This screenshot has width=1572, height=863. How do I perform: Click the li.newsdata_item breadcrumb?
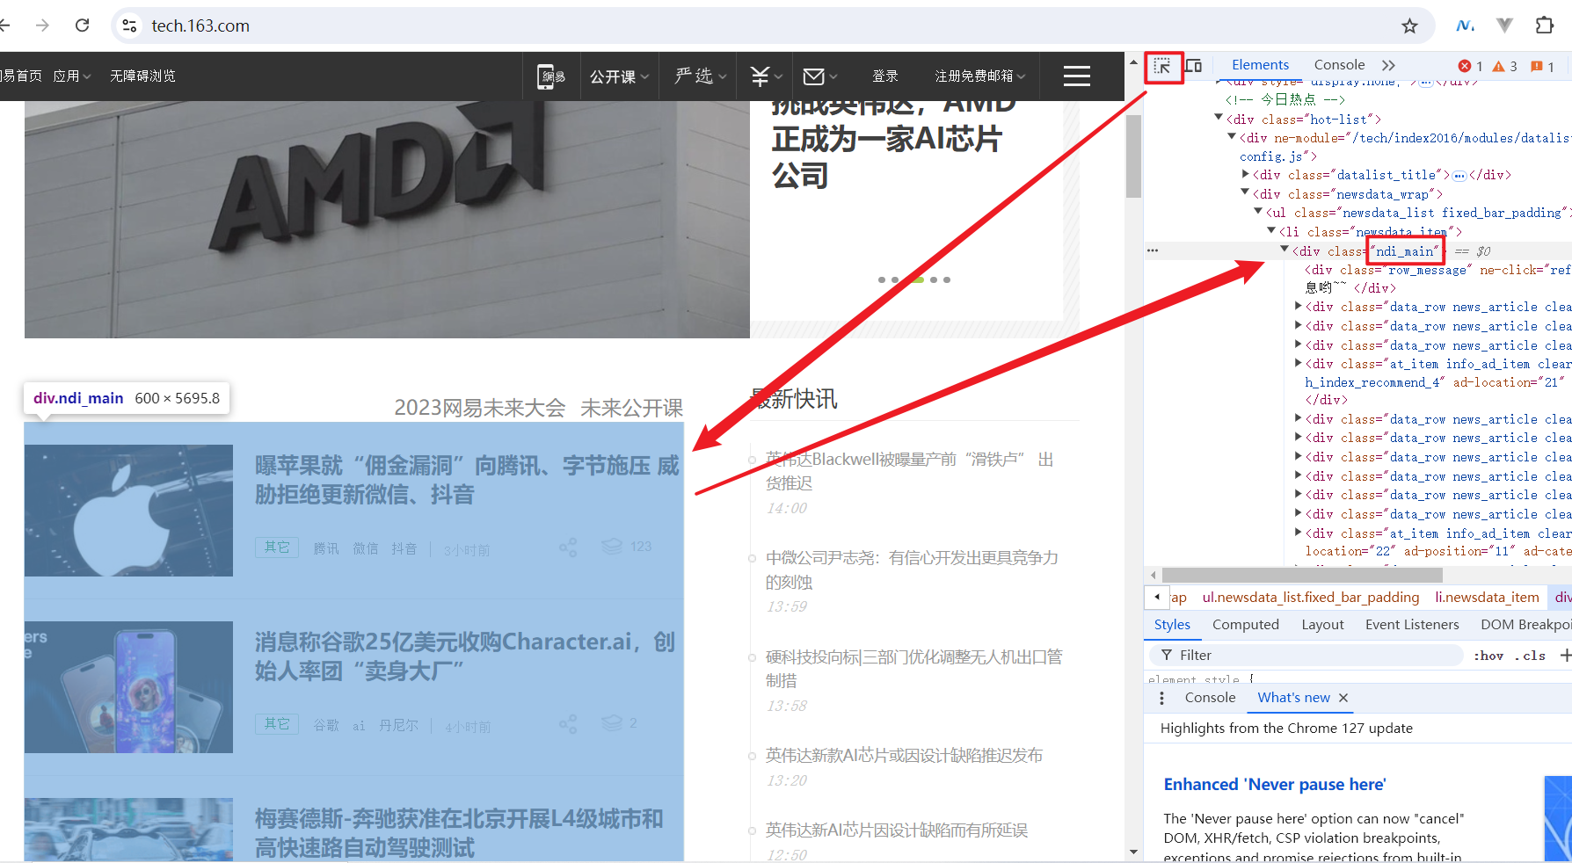click(1487, 598)
